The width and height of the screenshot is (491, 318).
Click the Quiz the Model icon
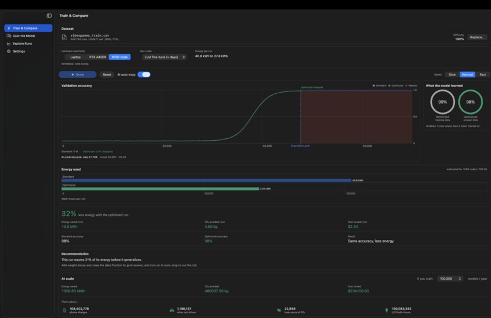[9, 36]
